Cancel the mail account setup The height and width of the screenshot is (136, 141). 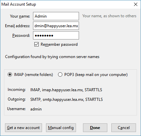[x=124, y=128]
